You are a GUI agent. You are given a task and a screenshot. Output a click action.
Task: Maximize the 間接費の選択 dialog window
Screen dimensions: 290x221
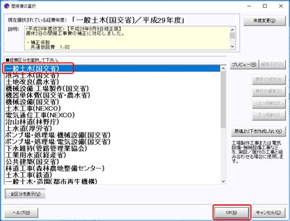pos(265,6)
